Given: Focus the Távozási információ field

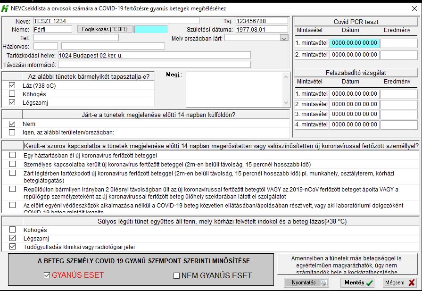Looking at the screenshot, I should pos(155,64).
